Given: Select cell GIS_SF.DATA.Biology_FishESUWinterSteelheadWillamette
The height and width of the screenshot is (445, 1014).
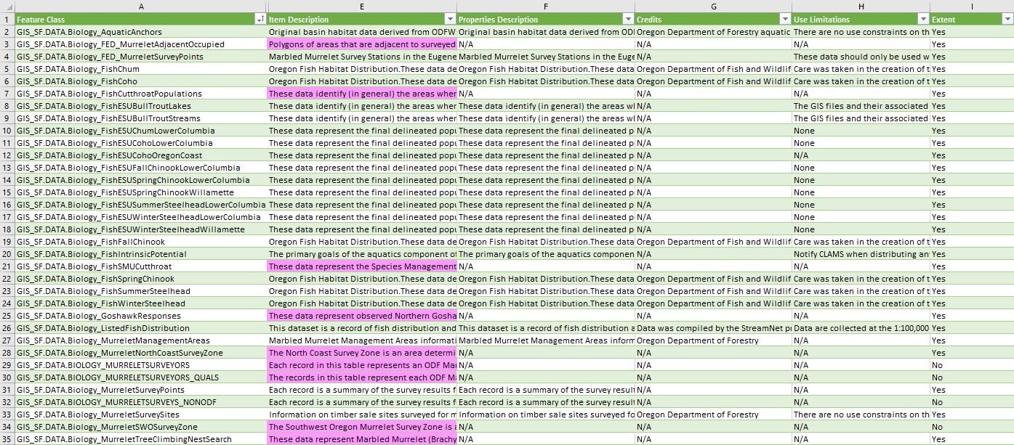Looking at the screenshot, I should [x=140, y=229].
